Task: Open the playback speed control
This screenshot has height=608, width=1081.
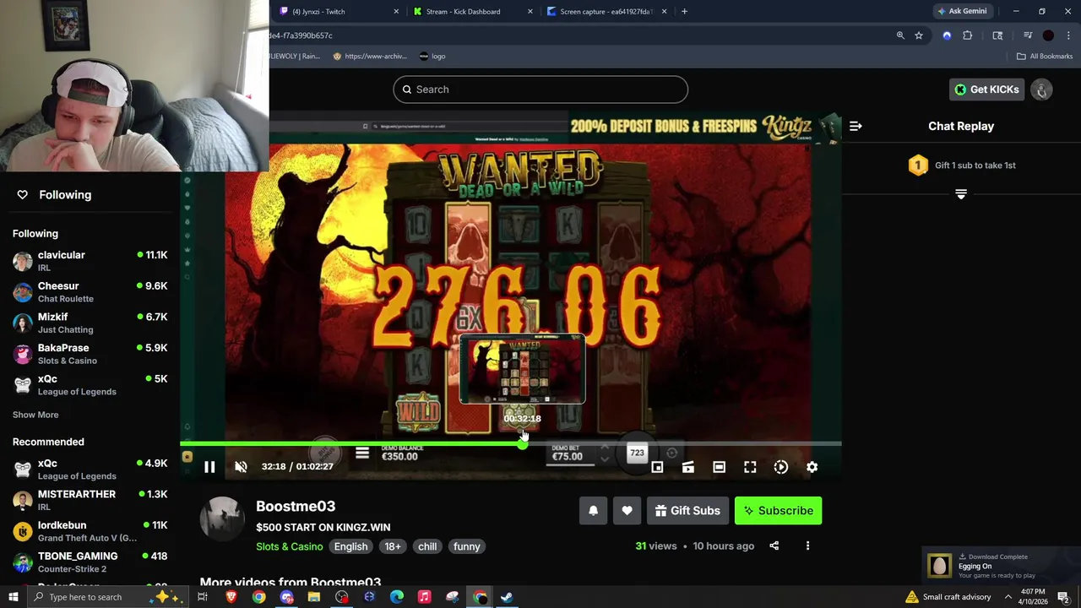Action: tap(781, 467)
